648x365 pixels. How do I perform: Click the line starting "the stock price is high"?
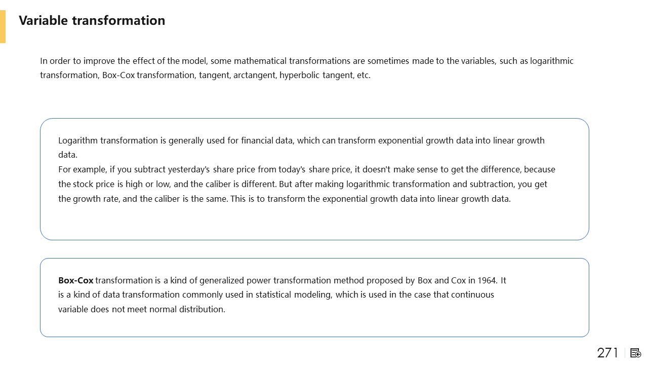tap(302, 184)
